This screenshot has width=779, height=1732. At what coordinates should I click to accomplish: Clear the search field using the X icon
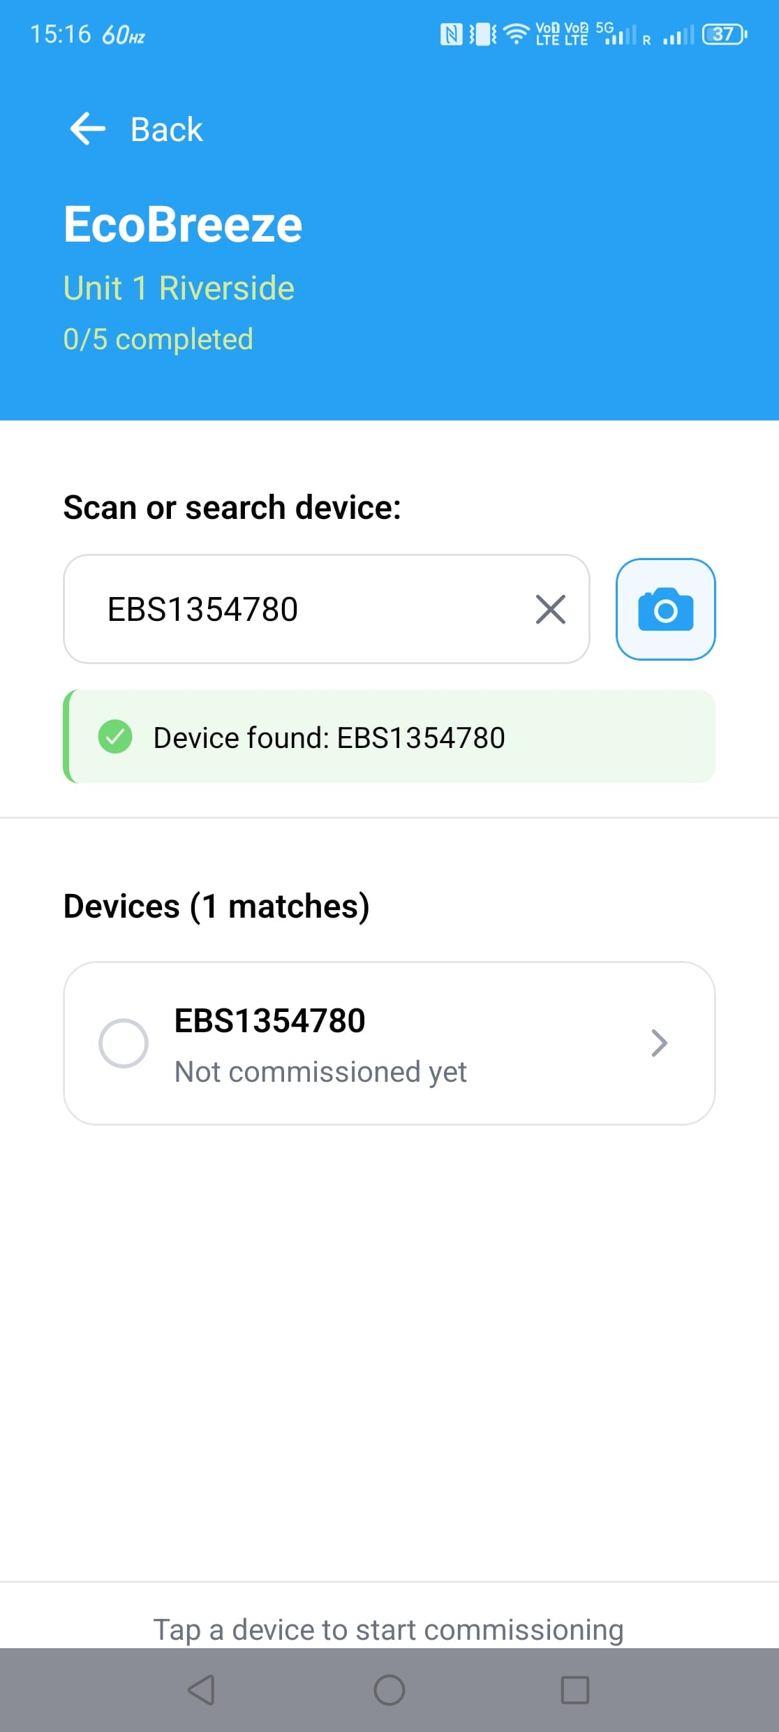coord(551,610)
